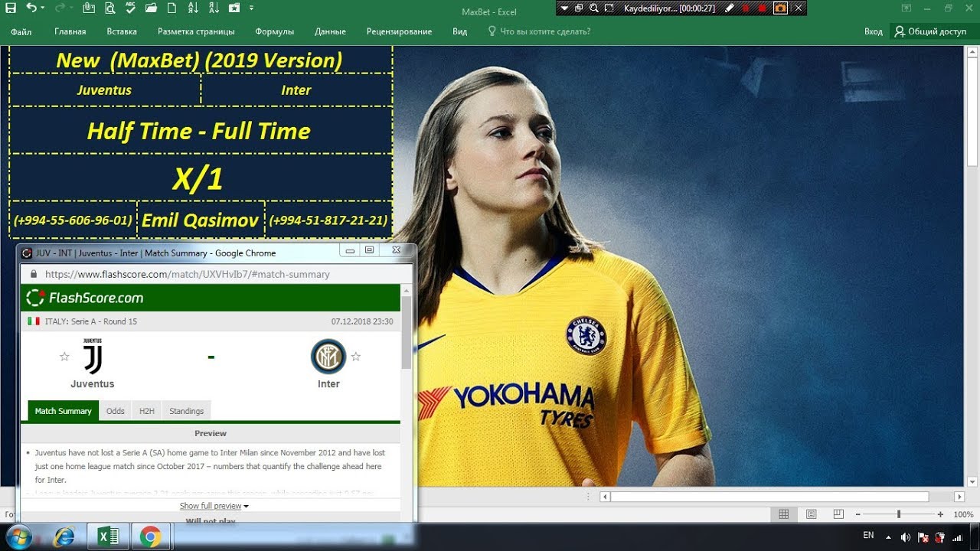Viewport: 980px width, 551px height.
Task: Switch to Page Break Preview icon
Action: tap(839, 515)
